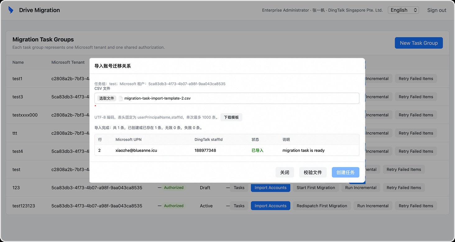Image resolution: width=455 pixels, height=242 pixels.
Task: Click Retry Failed Items in test3 row
Action: (x=416, y=97)
